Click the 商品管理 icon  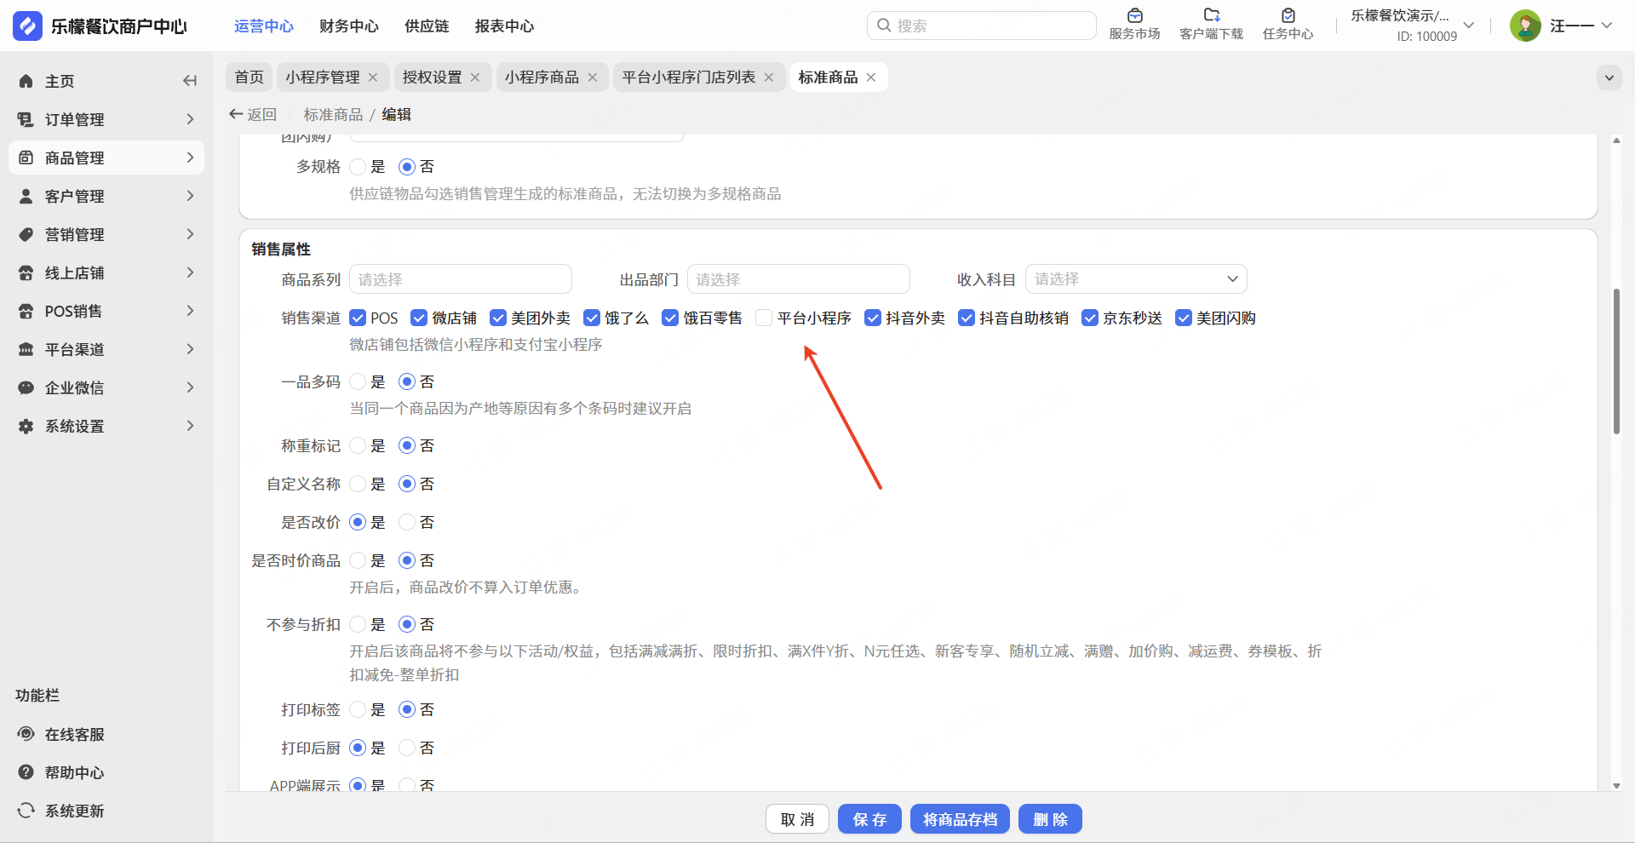26,158
